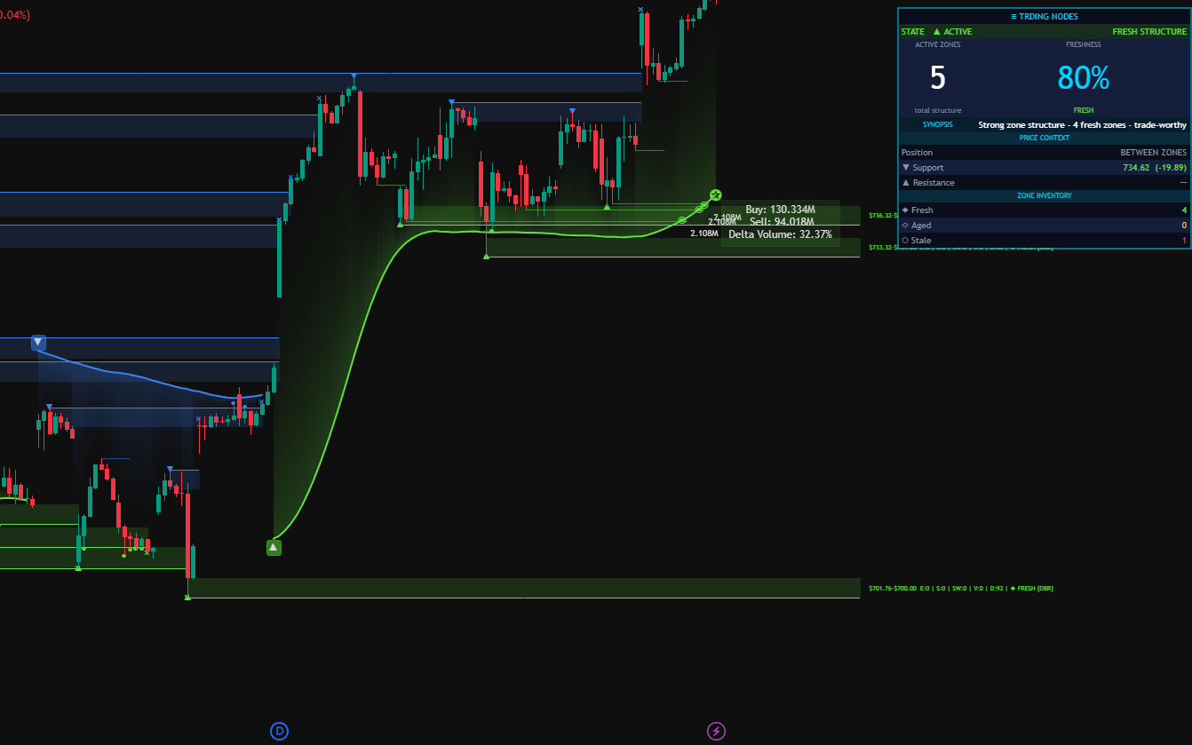
Task: Click the 'total structure' caption
Action: [938, 110]
